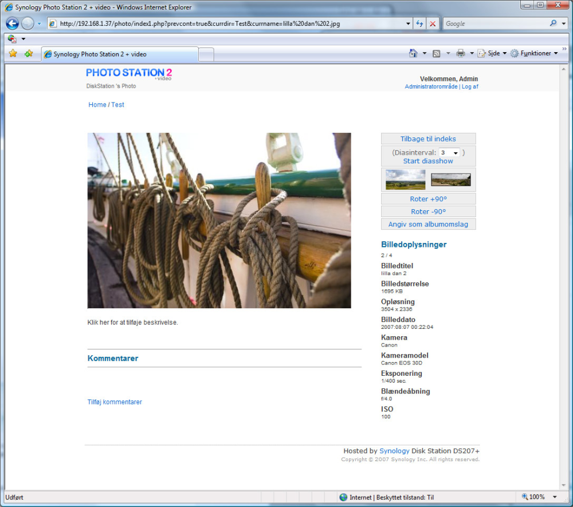The image size is (573, 507).
Task: Click the Home page icon
Action: tap(413, 53)
